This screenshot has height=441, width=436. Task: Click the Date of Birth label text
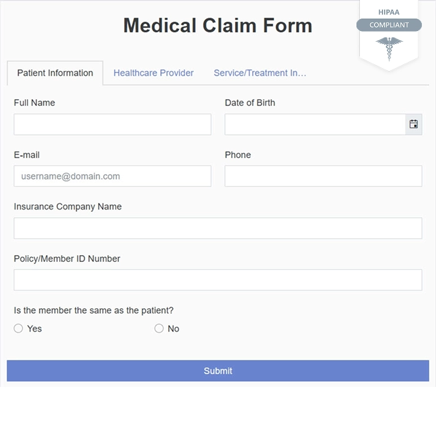(250, 103)
